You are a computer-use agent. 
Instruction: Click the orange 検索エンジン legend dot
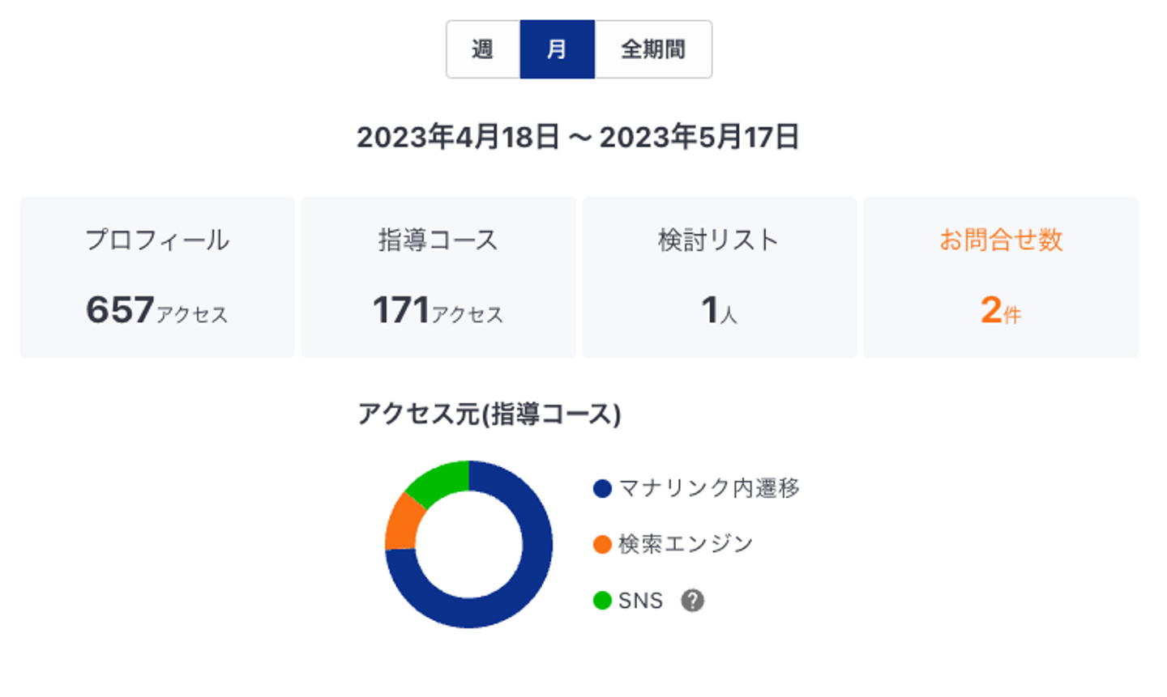[602, 544]
